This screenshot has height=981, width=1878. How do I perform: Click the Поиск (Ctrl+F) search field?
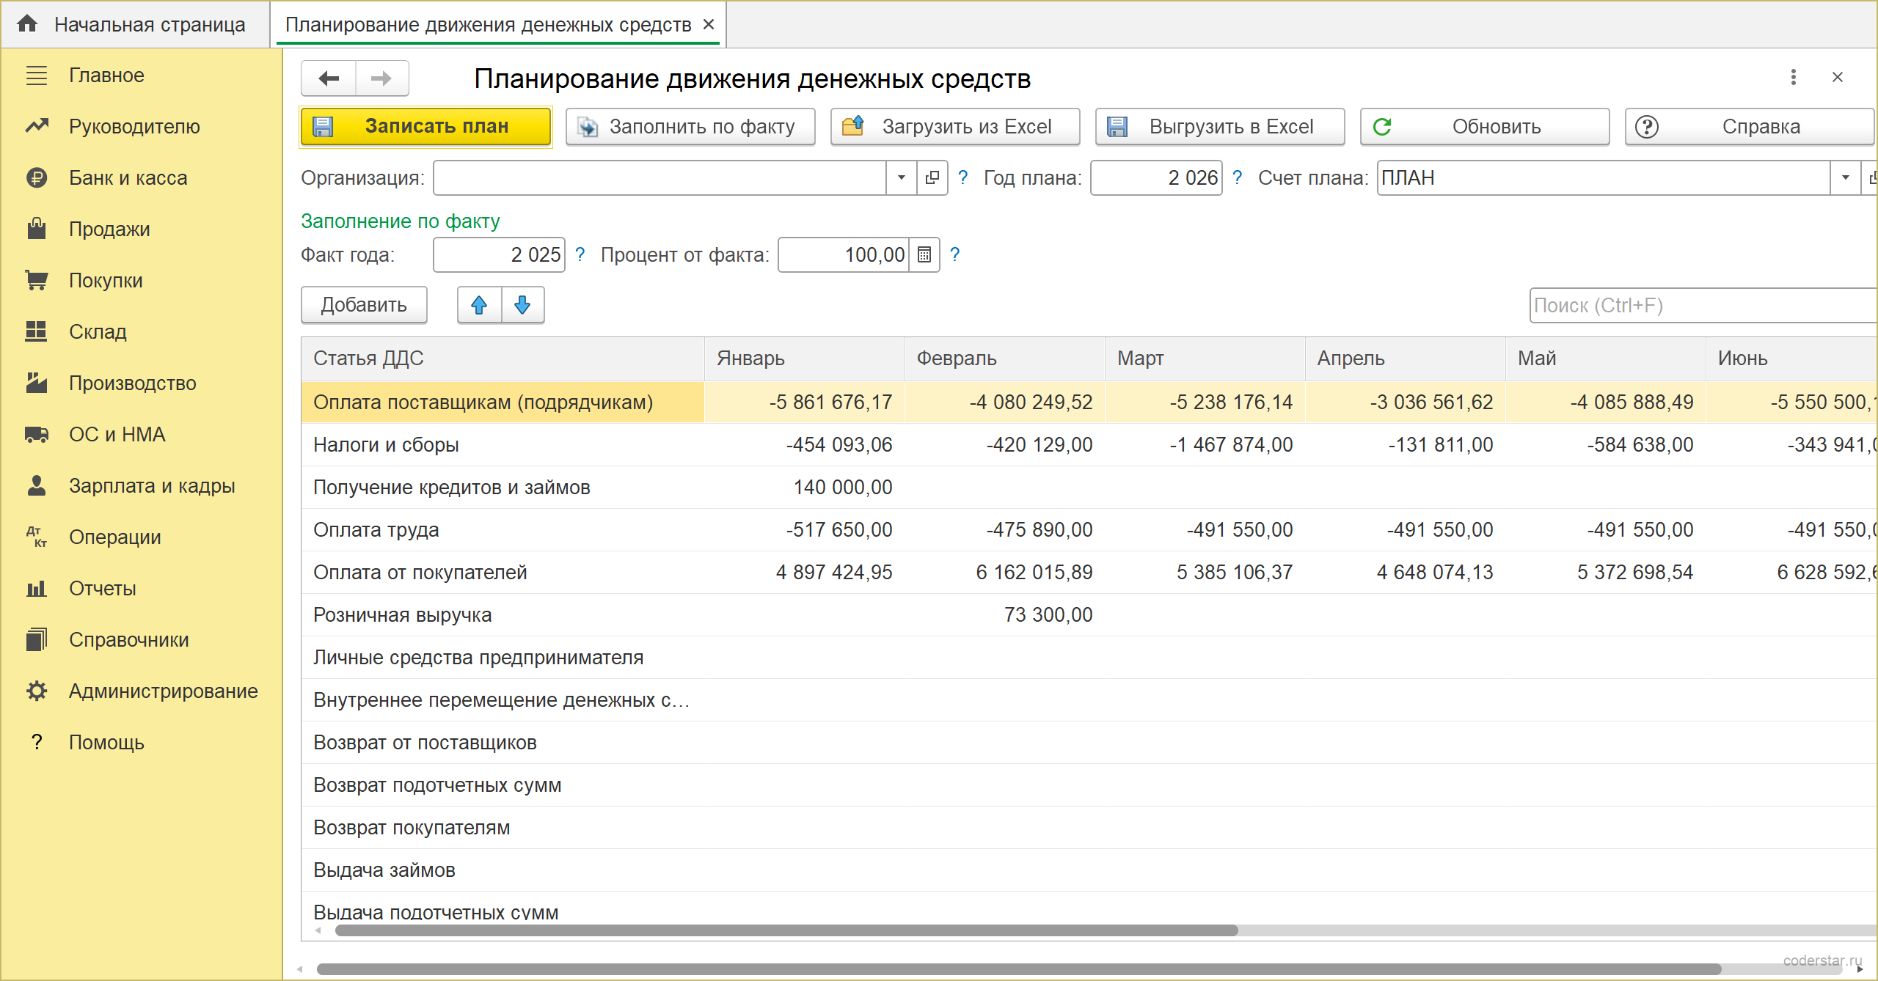[x=1702, y=305]
